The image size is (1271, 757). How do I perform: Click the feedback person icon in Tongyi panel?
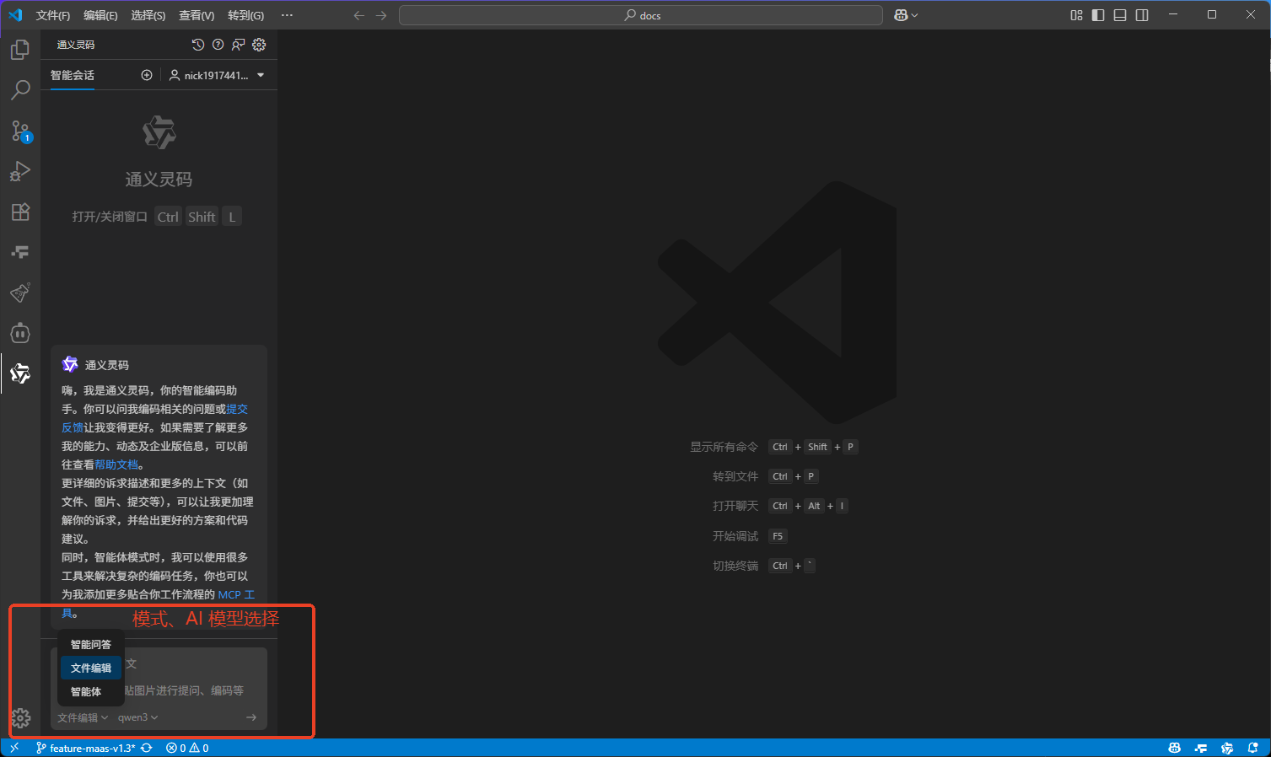click(239, 45)
